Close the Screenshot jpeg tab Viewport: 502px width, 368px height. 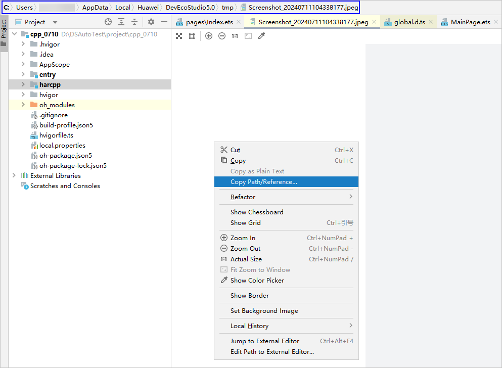[374, 22]
